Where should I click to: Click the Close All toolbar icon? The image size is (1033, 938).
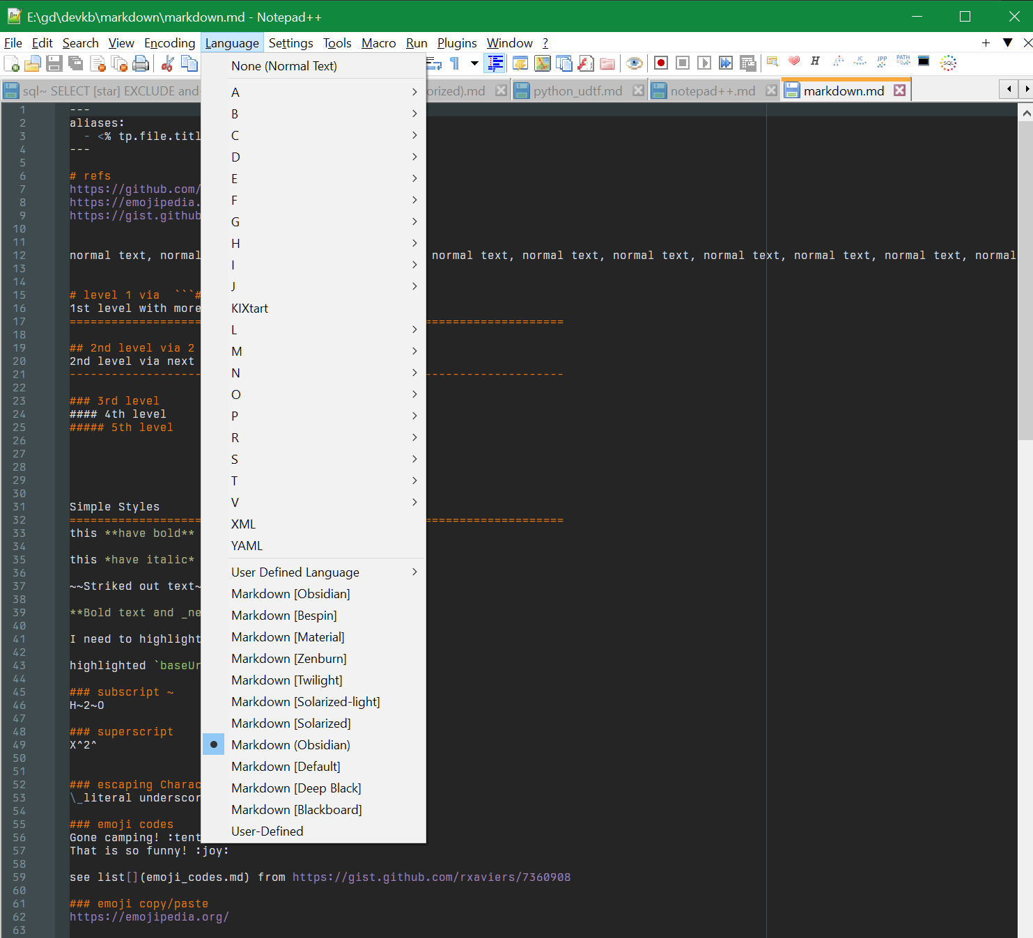pyautogui.click(x=119, y=63)
